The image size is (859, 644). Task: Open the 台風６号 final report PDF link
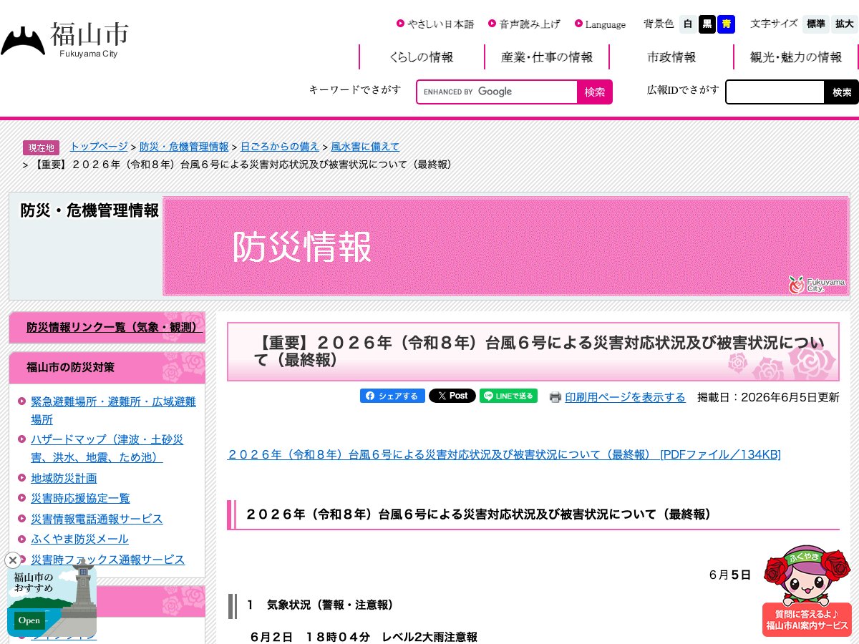(504, 454)
